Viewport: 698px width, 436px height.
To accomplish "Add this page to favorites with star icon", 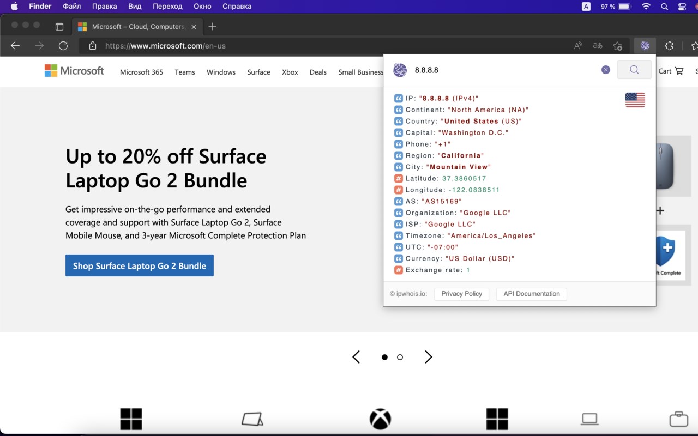I will pyautogui.click(x=617, y=46).
